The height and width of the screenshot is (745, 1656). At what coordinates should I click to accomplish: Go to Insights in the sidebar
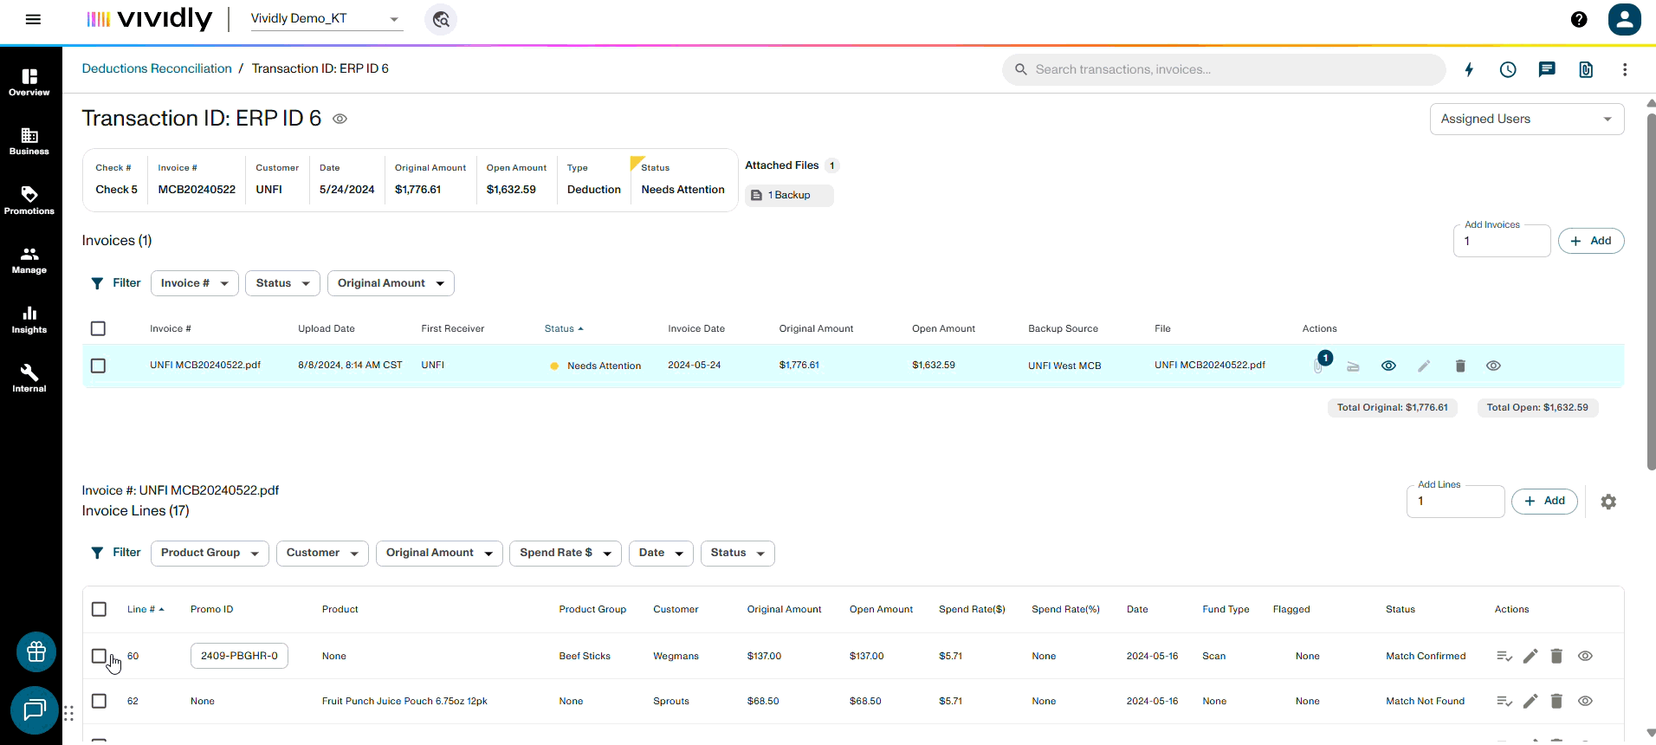click(x=29, y=320)
